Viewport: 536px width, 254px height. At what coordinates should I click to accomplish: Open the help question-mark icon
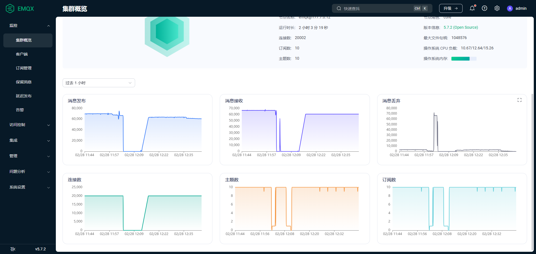pyautogui.click(x=485, y=8)
